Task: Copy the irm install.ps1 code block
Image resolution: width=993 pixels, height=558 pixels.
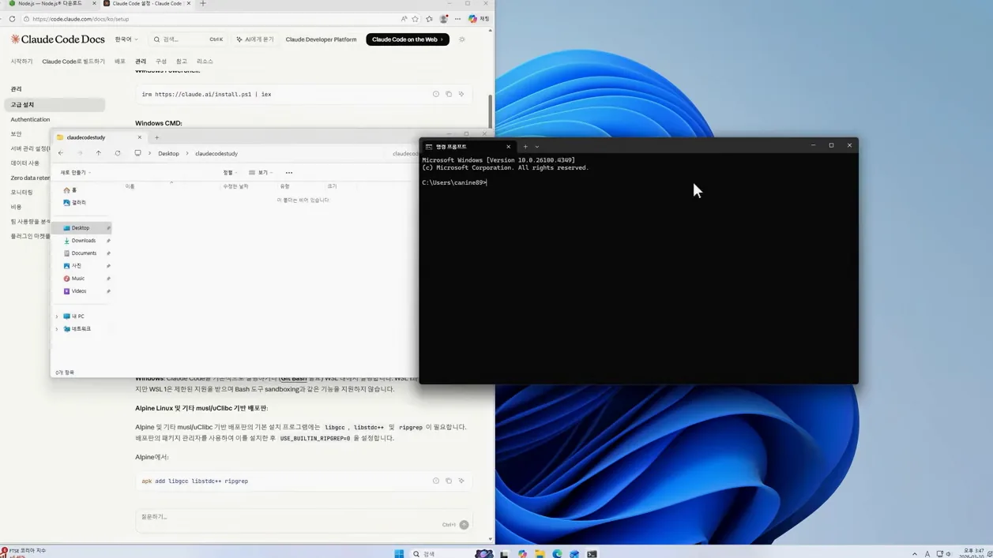Action: click(x=449, y=94)
